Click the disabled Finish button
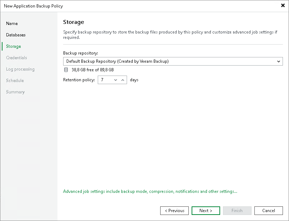 tap(237, 210)
